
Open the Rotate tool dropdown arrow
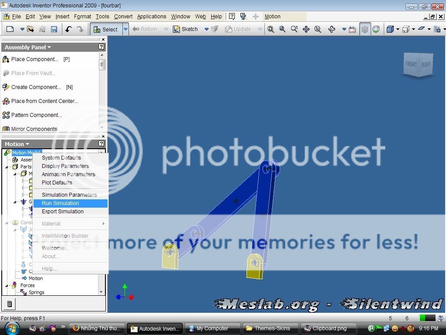[x=344, y=29]
